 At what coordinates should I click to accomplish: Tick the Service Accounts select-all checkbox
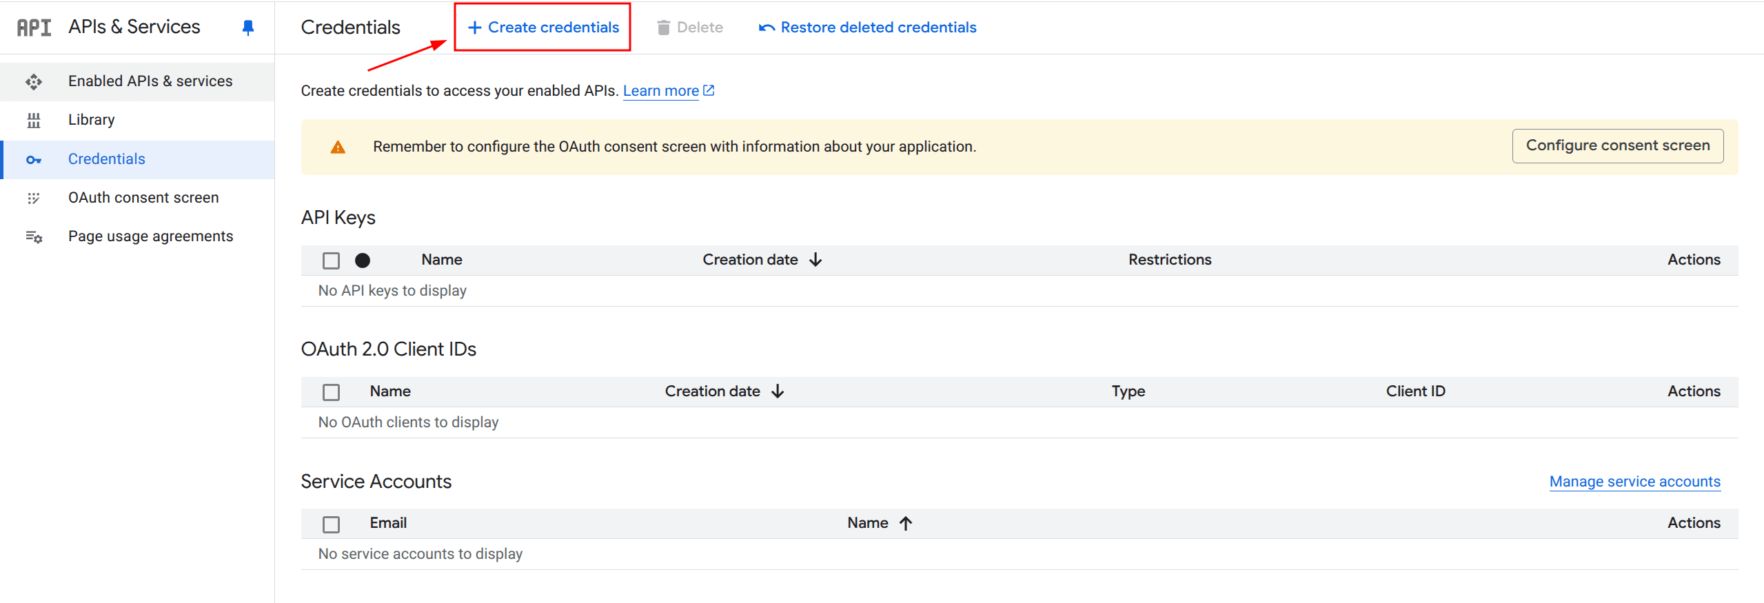(331, 524)
